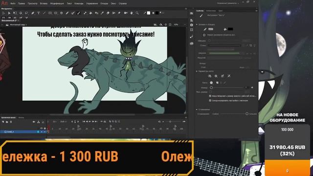This screenshot has width=313, height=176.
Task: Select the Selection arrow tool
Action: [3, 13]
